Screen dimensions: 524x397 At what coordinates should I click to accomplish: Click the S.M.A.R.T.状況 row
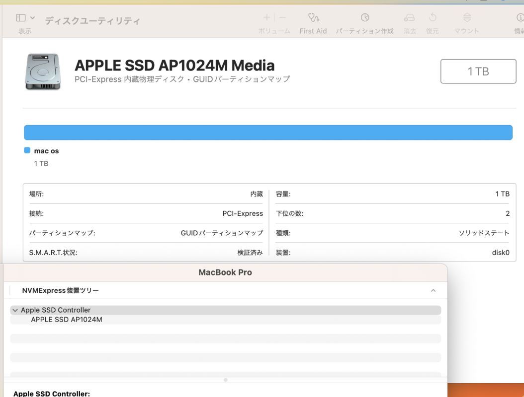click(x=146, y=253)
